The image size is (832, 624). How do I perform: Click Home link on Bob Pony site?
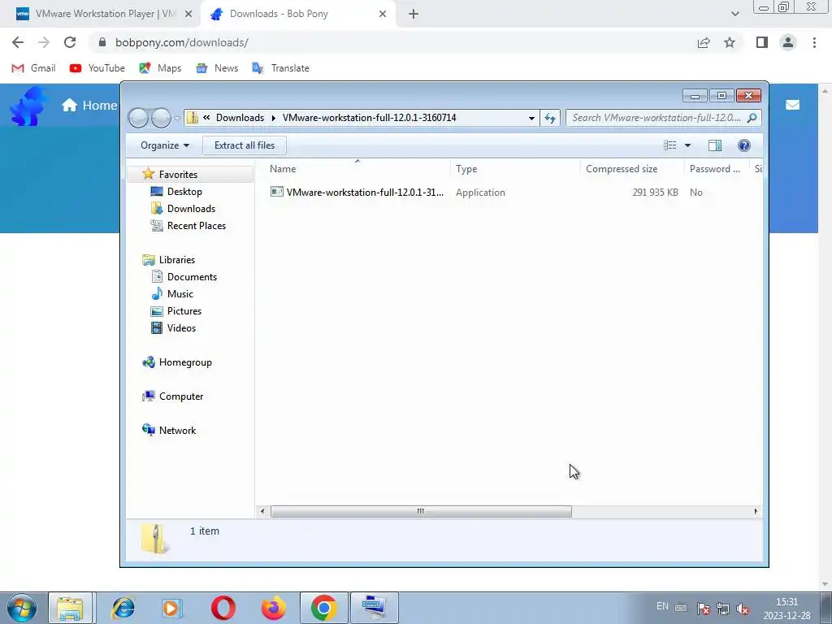(89, 105)
